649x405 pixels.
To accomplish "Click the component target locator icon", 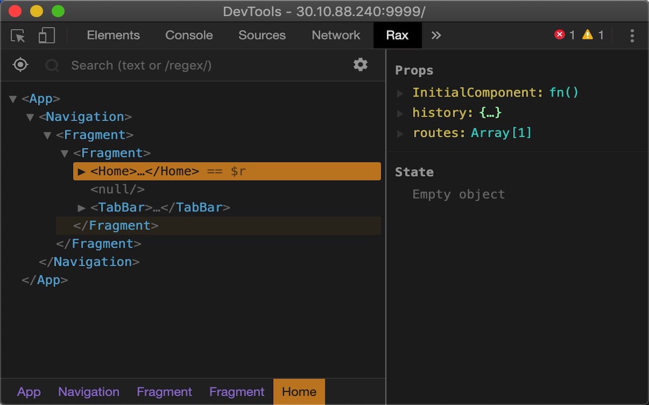I will [x=20, y=65].
